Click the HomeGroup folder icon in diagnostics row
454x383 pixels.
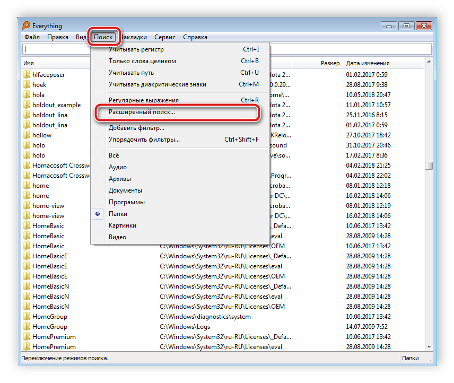[x=27, y=316]
